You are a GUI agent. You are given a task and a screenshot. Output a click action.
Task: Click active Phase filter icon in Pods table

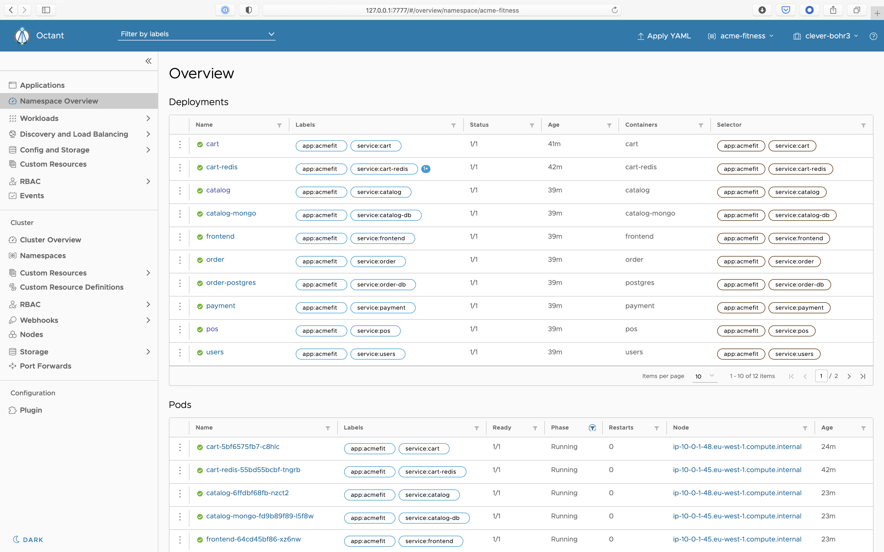coord(592,428)
